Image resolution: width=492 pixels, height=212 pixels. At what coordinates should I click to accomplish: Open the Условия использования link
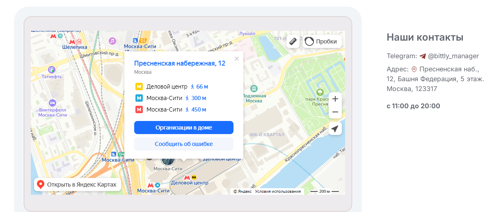(278, 191)
